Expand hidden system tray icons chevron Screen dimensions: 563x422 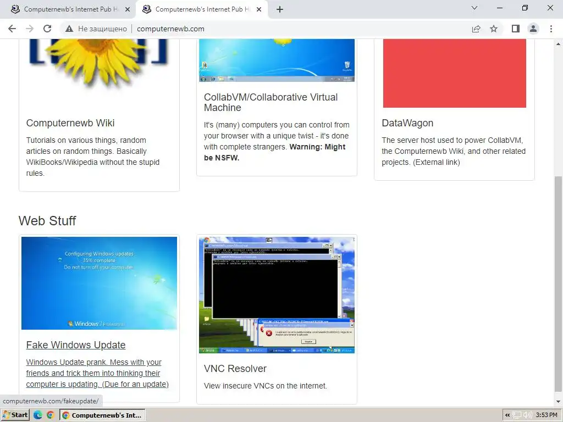[507, 415]
